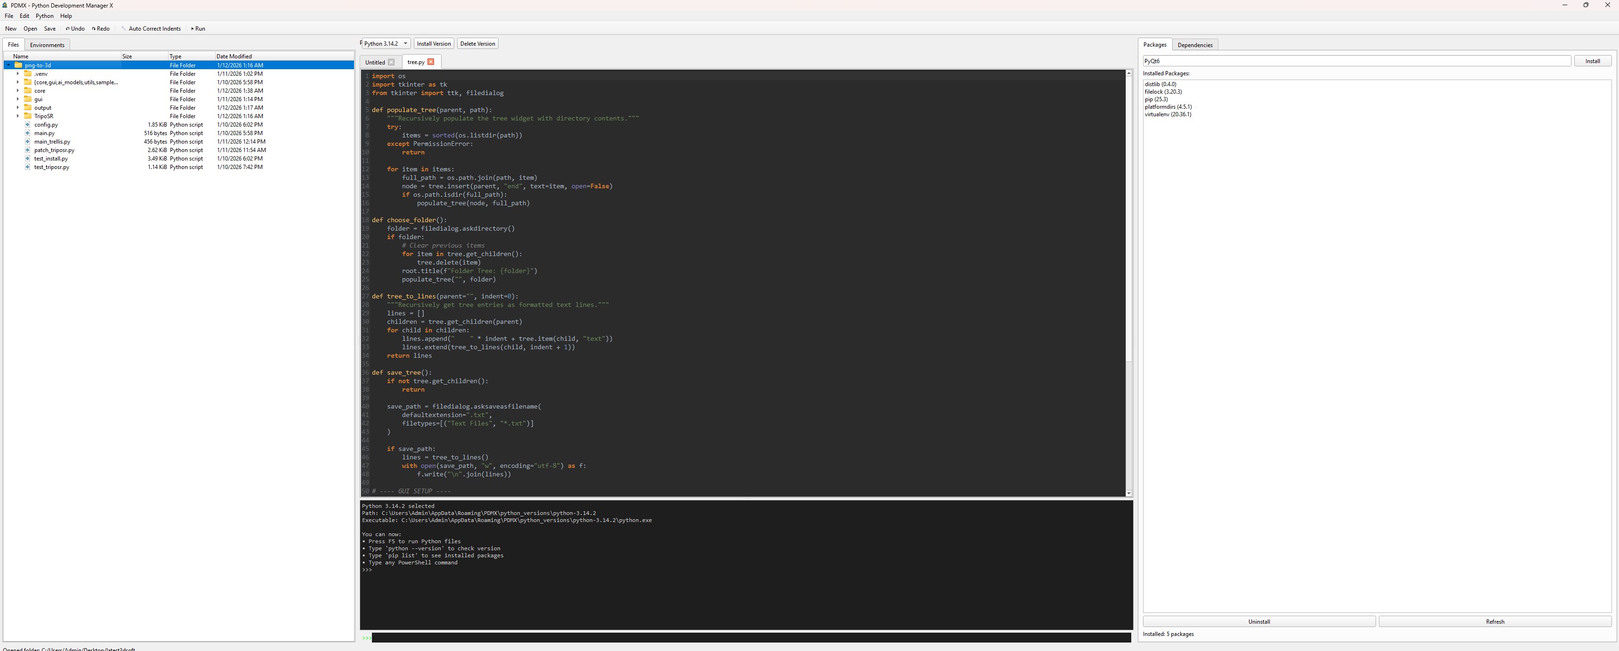Click the config.py Python file icon
The width and height of the screenshot is (1619, 651).
28,124
